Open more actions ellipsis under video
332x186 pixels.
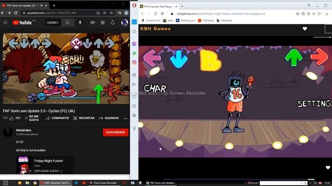click(126, 118)
